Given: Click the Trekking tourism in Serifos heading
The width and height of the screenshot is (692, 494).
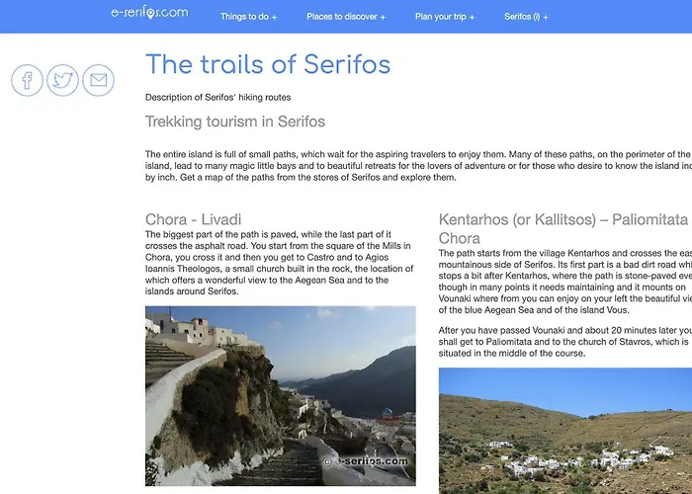Looking at the screenshot, I should [x=234, y=122].
